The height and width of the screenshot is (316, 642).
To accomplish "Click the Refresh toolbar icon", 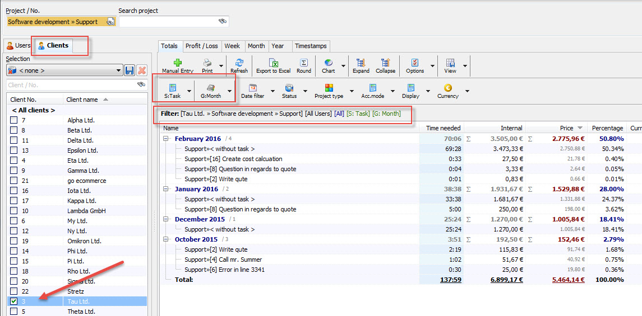I will click(x=239, y=63).
